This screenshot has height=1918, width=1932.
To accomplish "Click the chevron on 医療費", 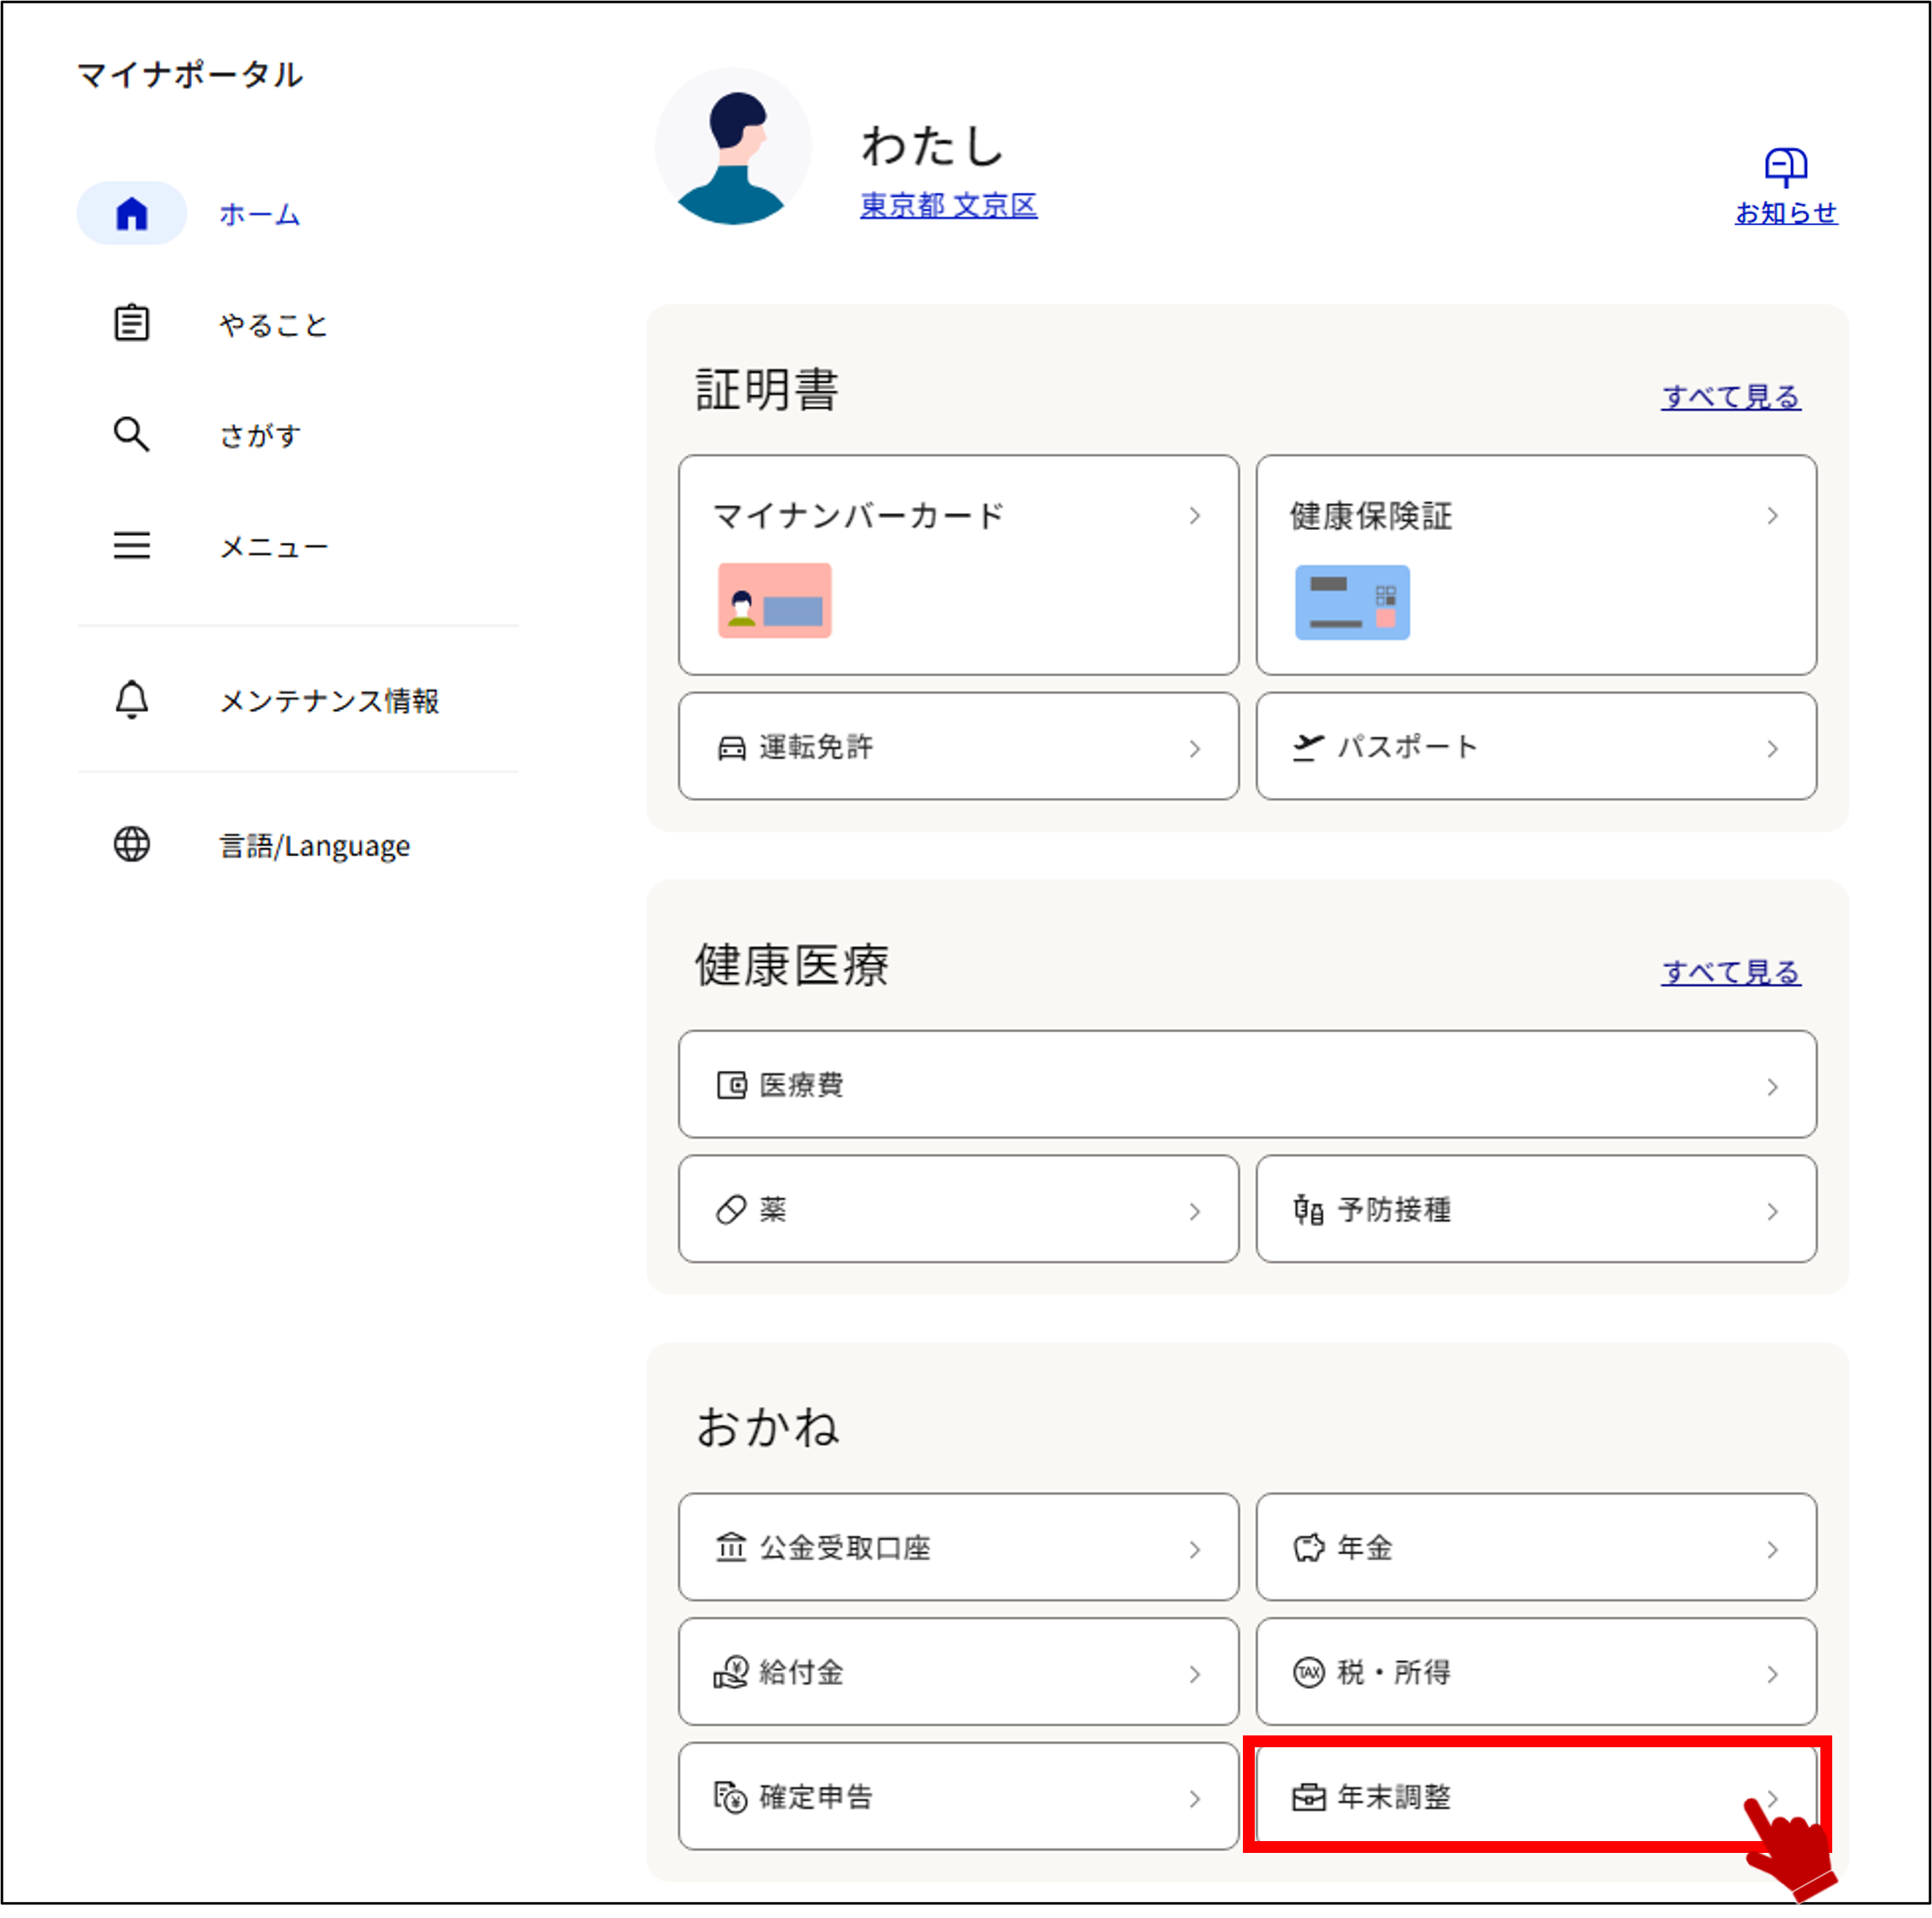I will click(x=1773, y=1087).
